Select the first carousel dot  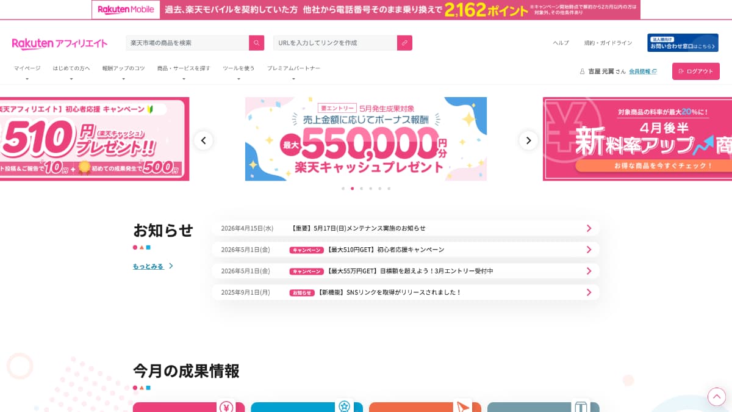click(x=343, y=189)
